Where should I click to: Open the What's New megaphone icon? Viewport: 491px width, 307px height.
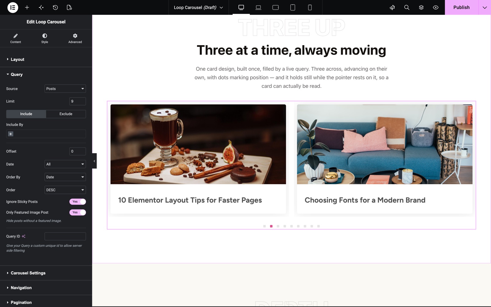392,7
